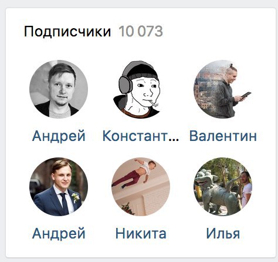Select the smoking cartoon character profile picture

pos(141,89)
